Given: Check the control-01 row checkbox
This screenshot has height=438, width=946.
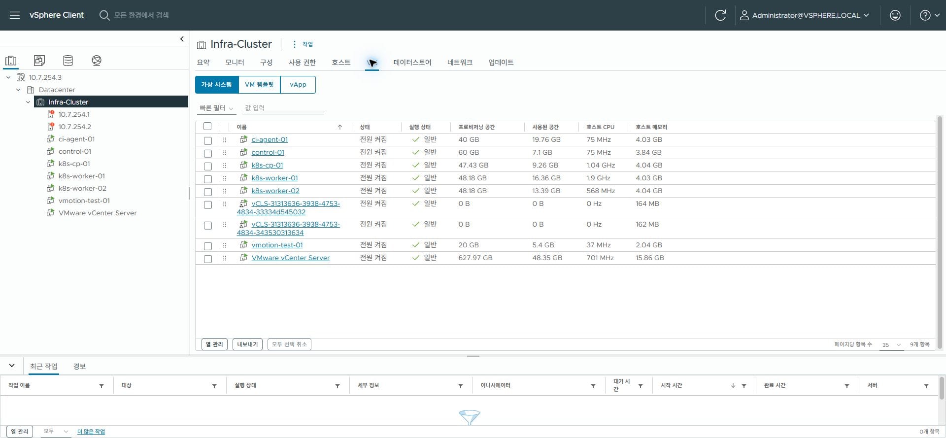Looking at the screenshot, I should (208, 153).
